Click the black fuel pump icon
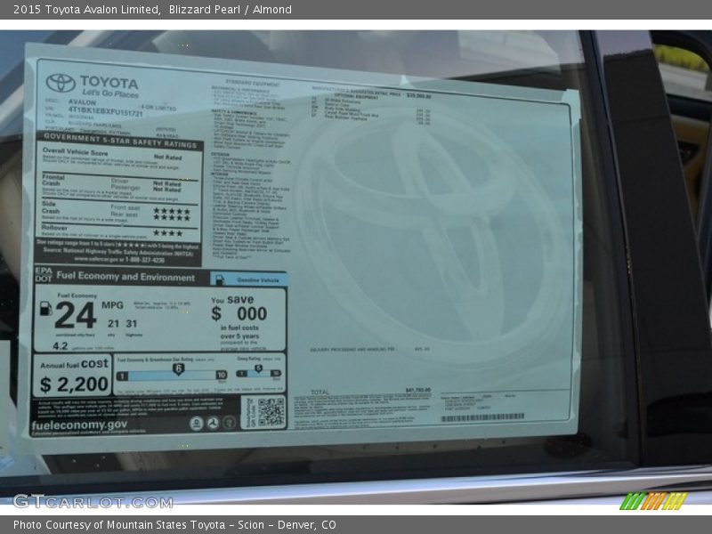This screenshot has height=534, width=712. [x=44, y=310]
